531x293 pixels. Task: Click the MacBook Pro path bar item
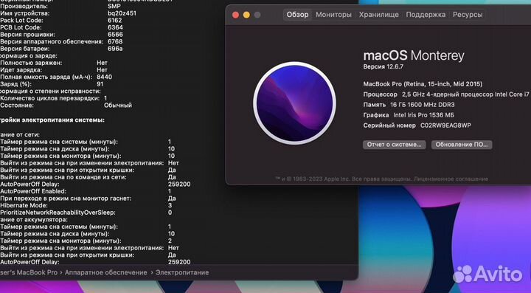click(x=29, y=272)
